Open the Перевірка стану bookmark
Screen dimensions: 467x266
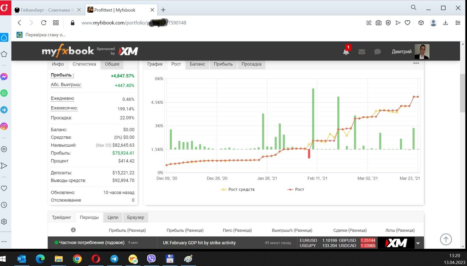coord(41,35)
